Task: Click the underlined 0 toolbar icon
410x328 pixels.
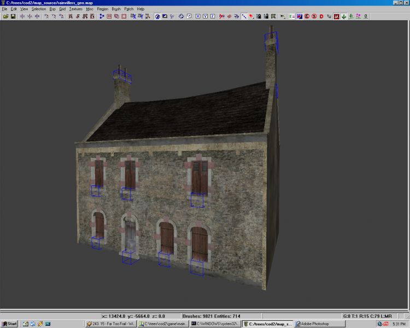Action: click(366, 16)
